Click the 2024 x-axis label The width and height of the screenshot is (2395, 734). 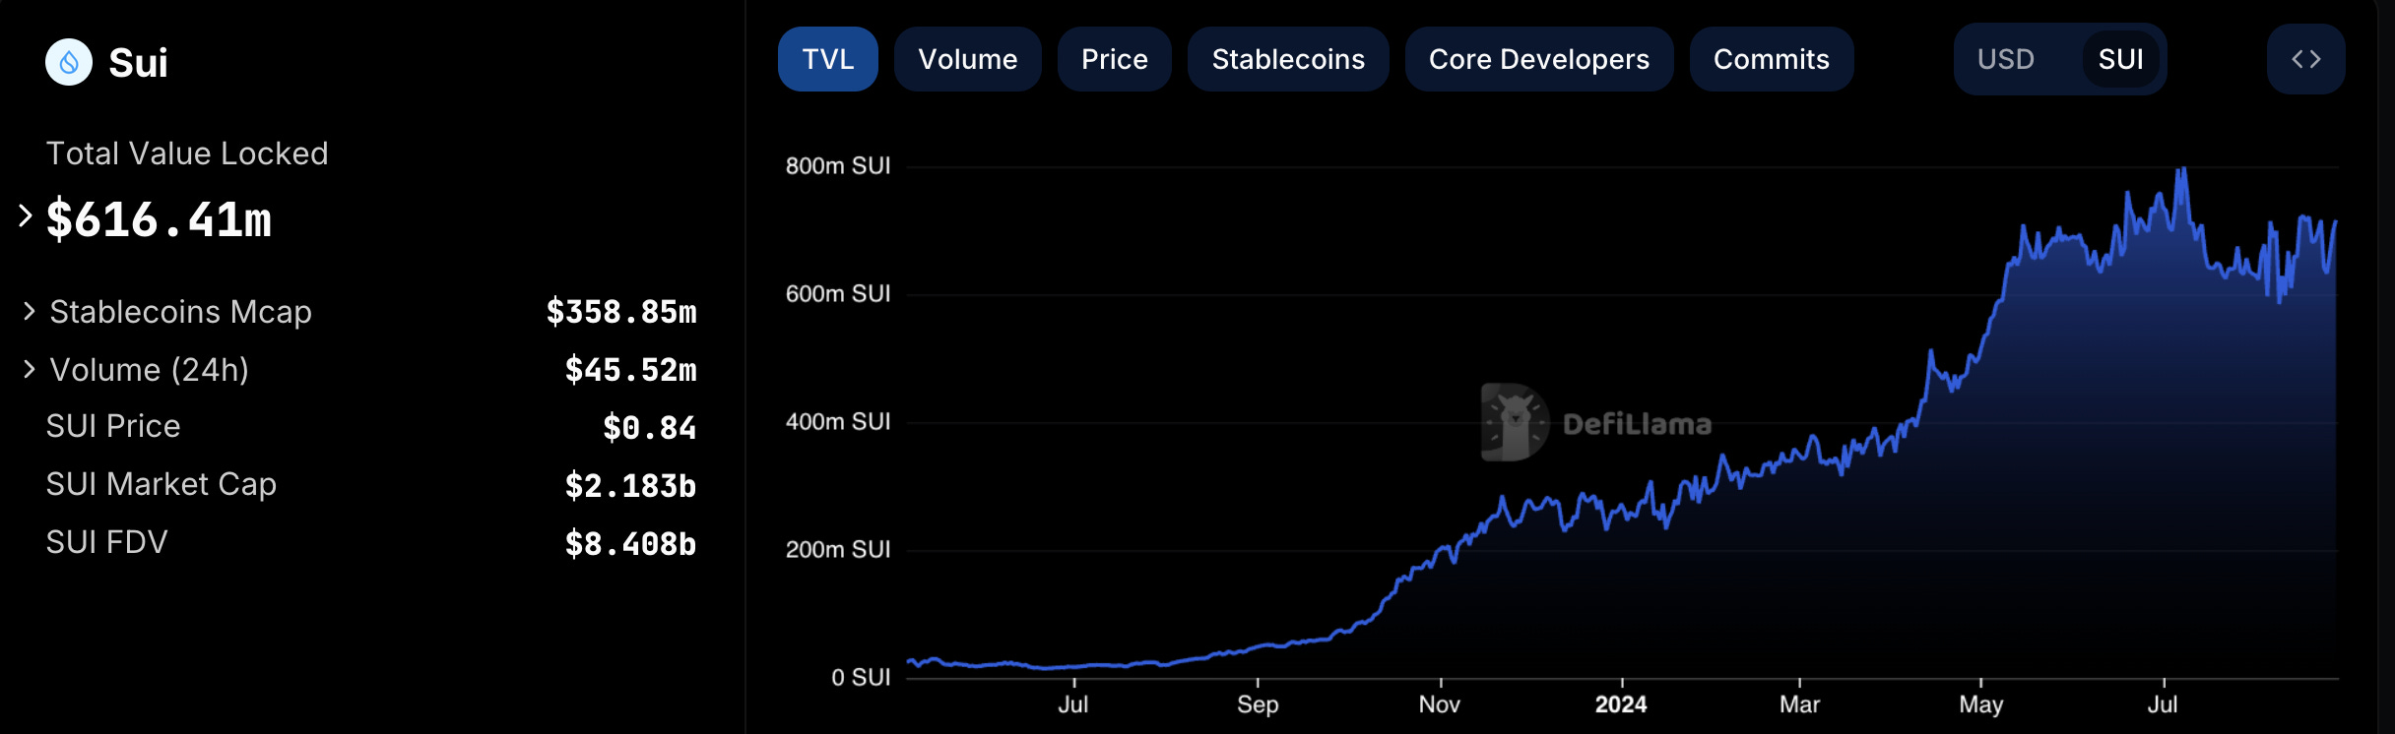coord(1621,704)
